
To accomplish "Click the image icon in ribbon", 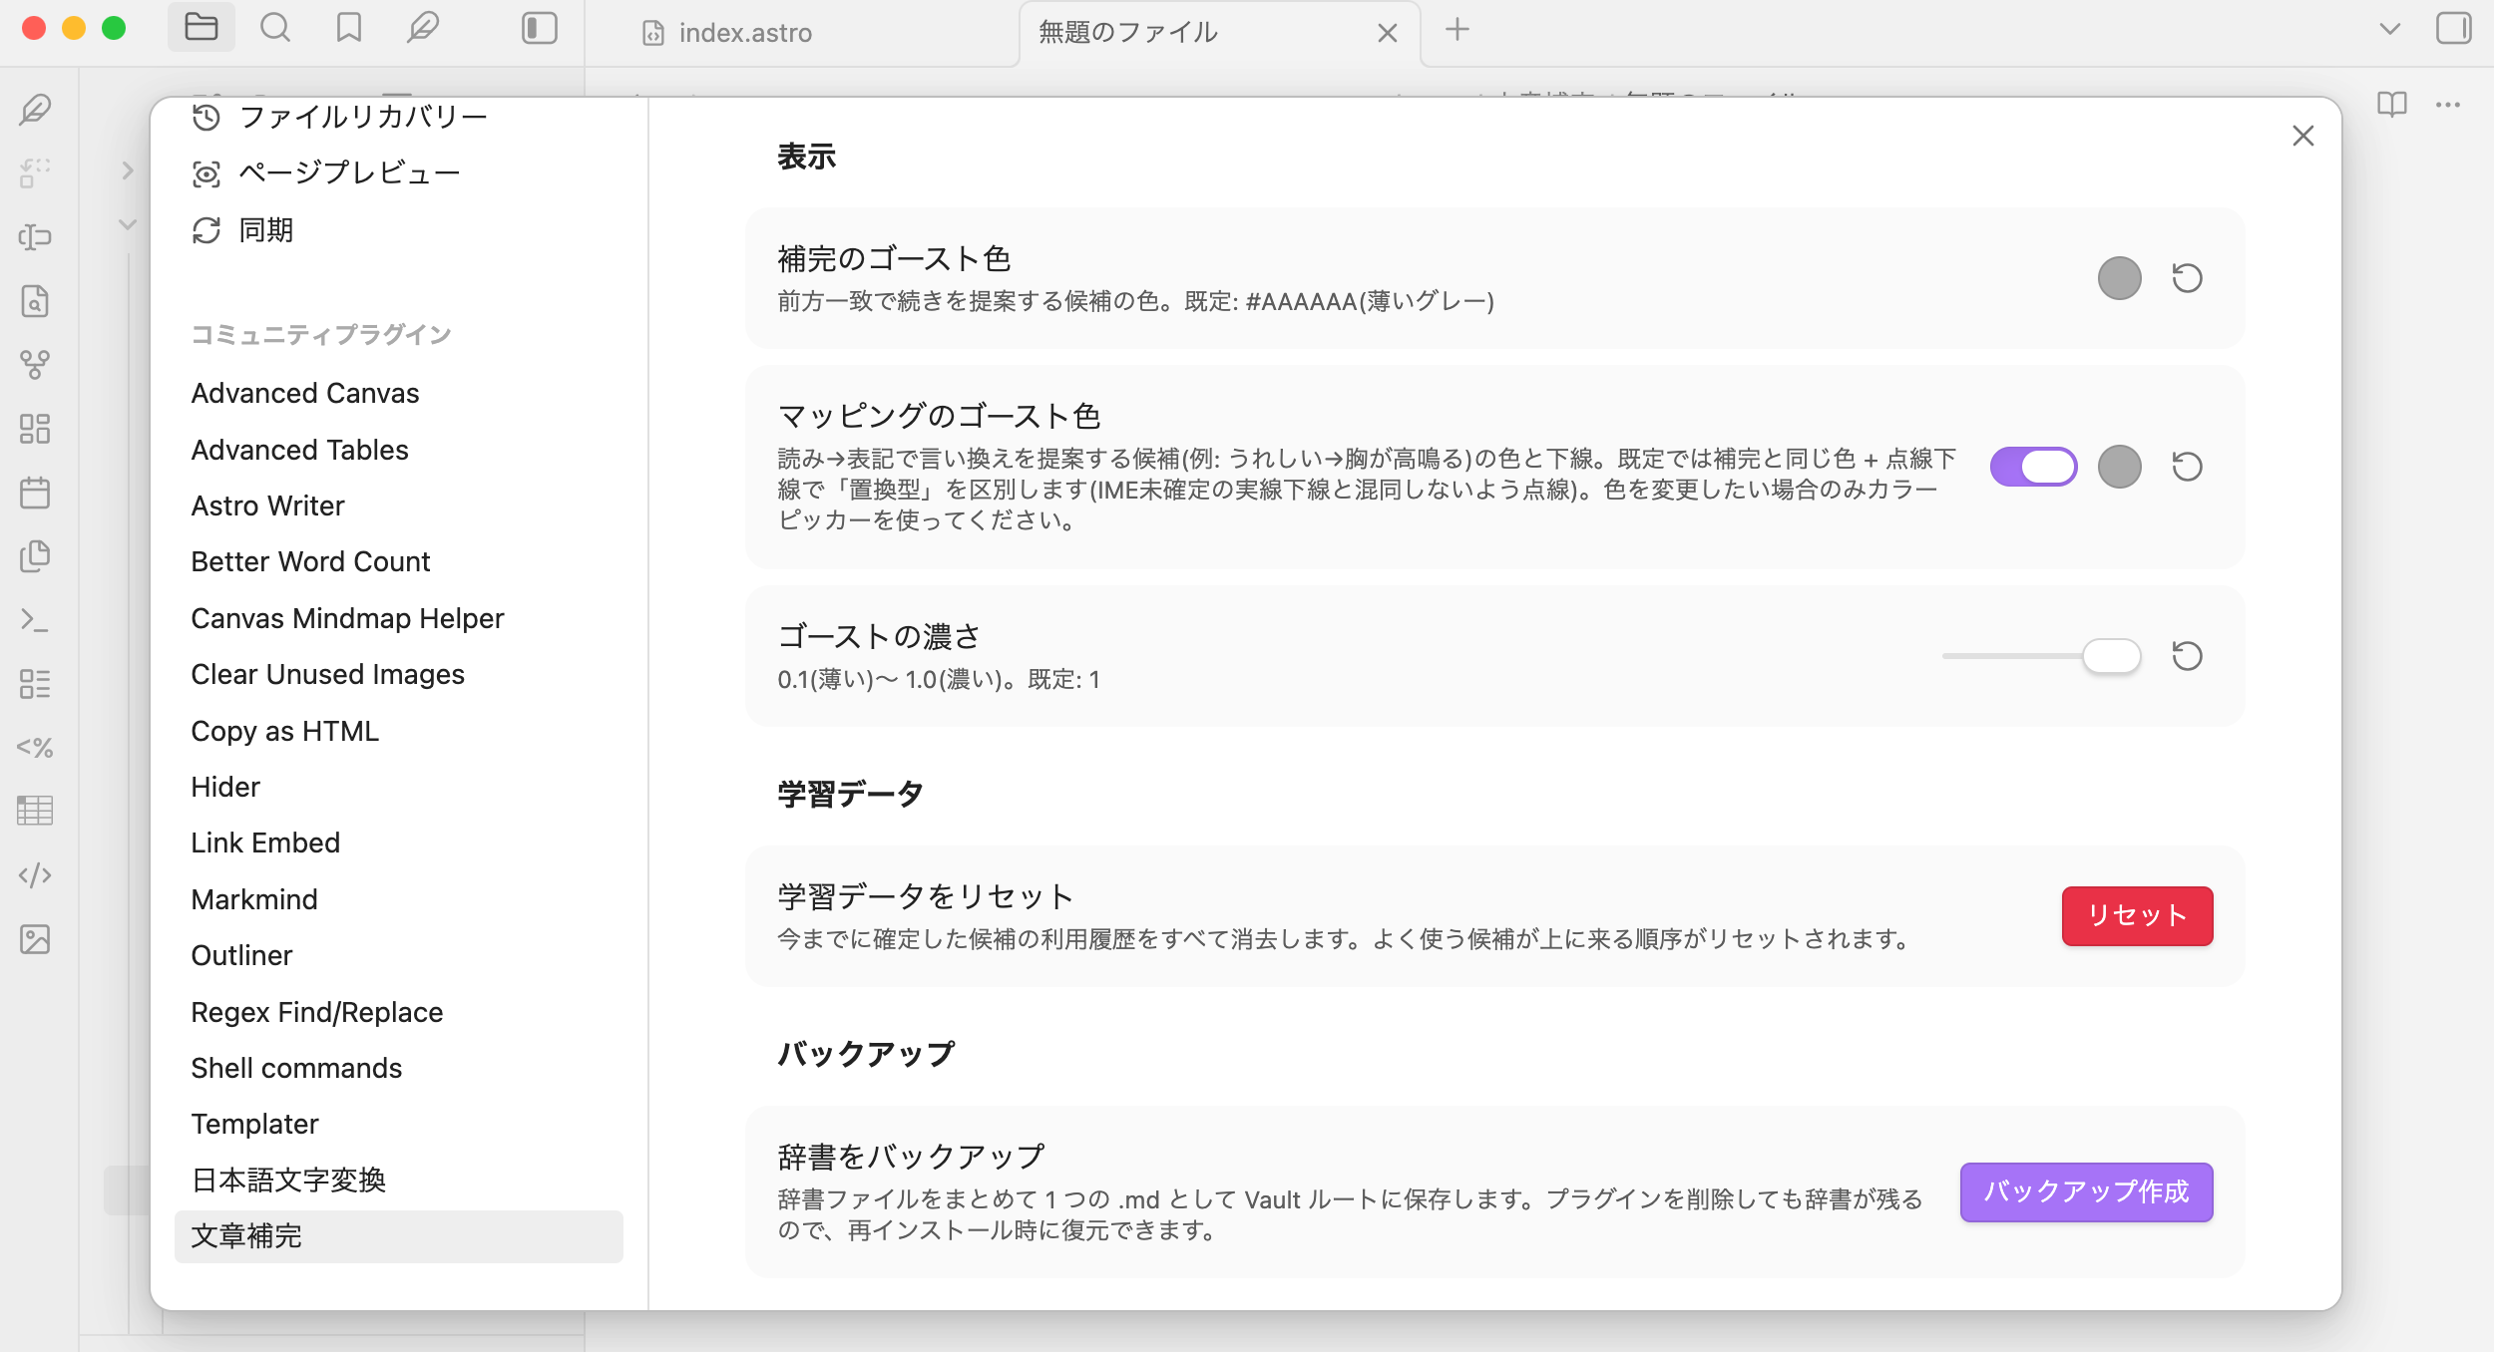I will click(35, 938).
